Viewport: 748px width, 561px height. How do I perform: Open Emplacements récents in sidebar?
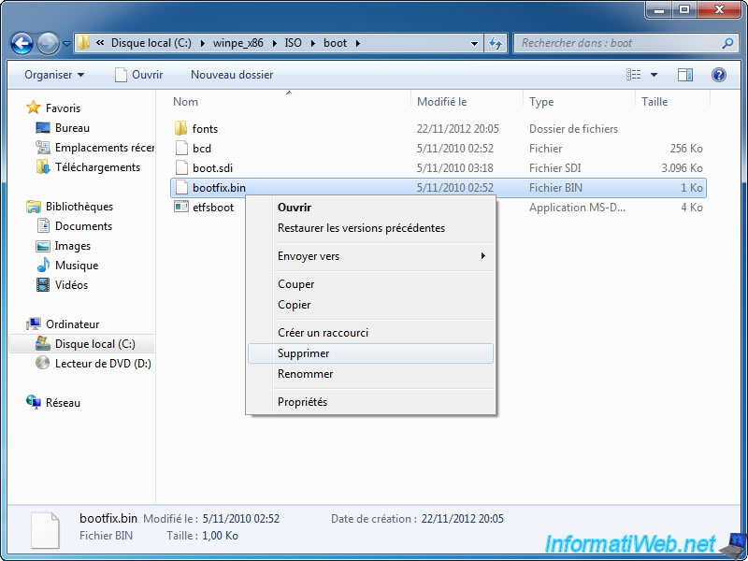tap(104, 148)
